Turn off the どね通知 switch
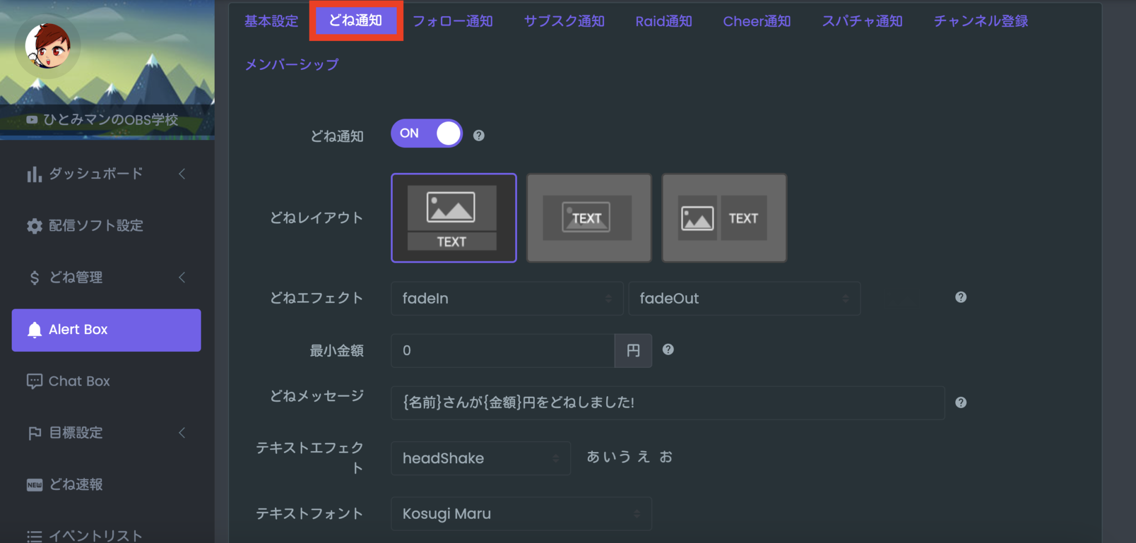 426,133
